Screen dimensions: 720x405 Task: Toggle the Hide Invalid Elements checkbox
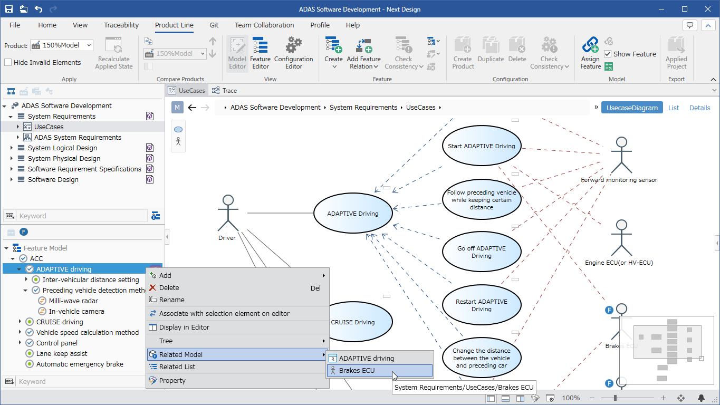8,62
